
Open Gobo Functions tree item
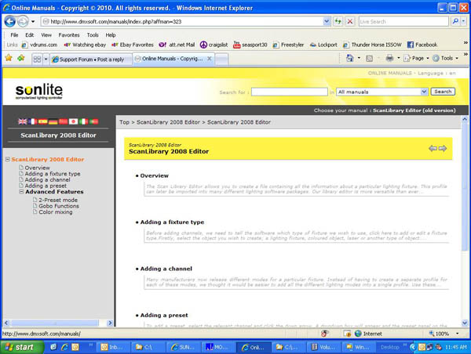pyautogui.click(x=59, y=206)
